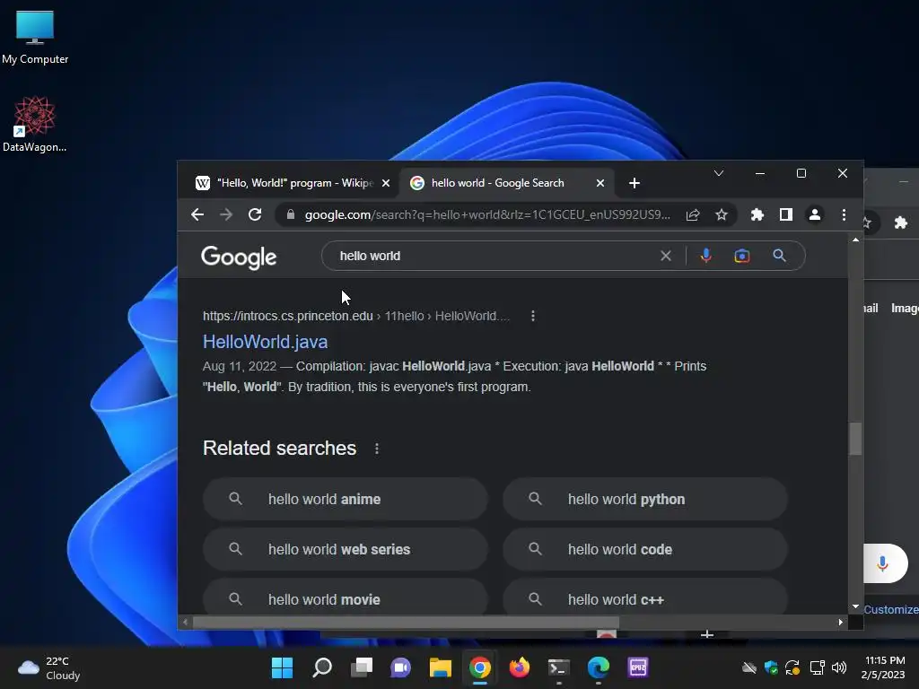Click Customize in background Chrome window
Viewport: 919px width, 689px height.
click(891, 609)
